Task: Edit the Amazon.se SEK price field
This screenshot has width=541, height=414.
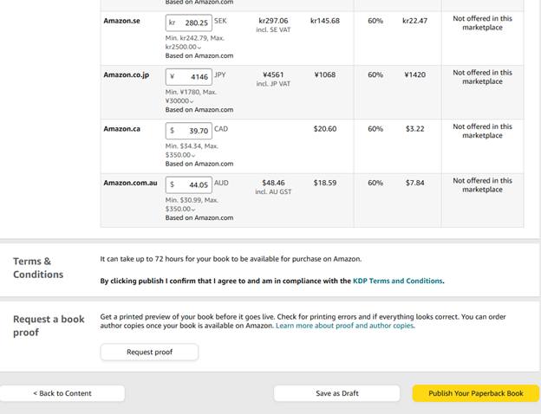Action: (189, 23)
